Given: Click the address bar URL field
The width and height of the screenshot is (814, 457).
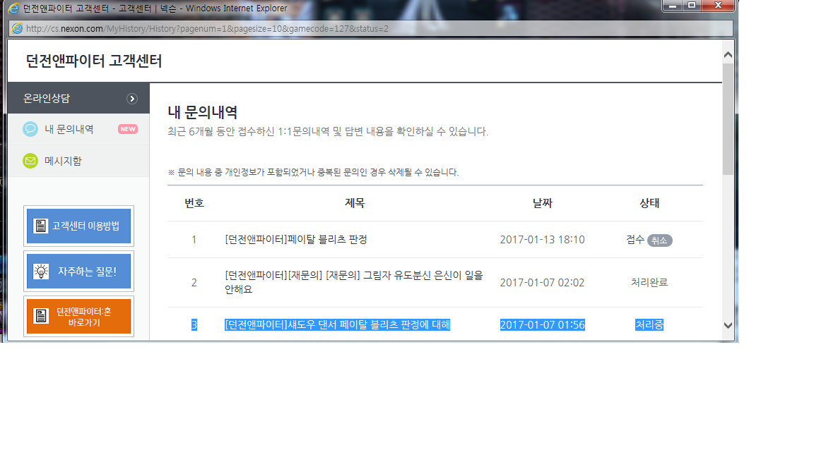Looking at the screenshot, I should coord(371,28).
